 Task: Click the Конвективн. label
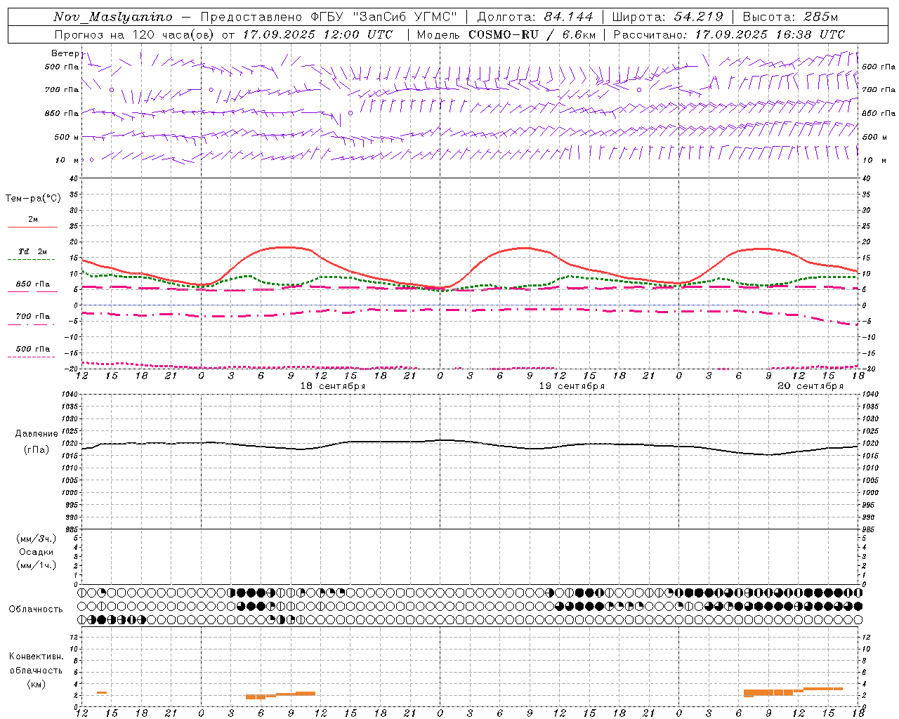(x=36, y=657)
